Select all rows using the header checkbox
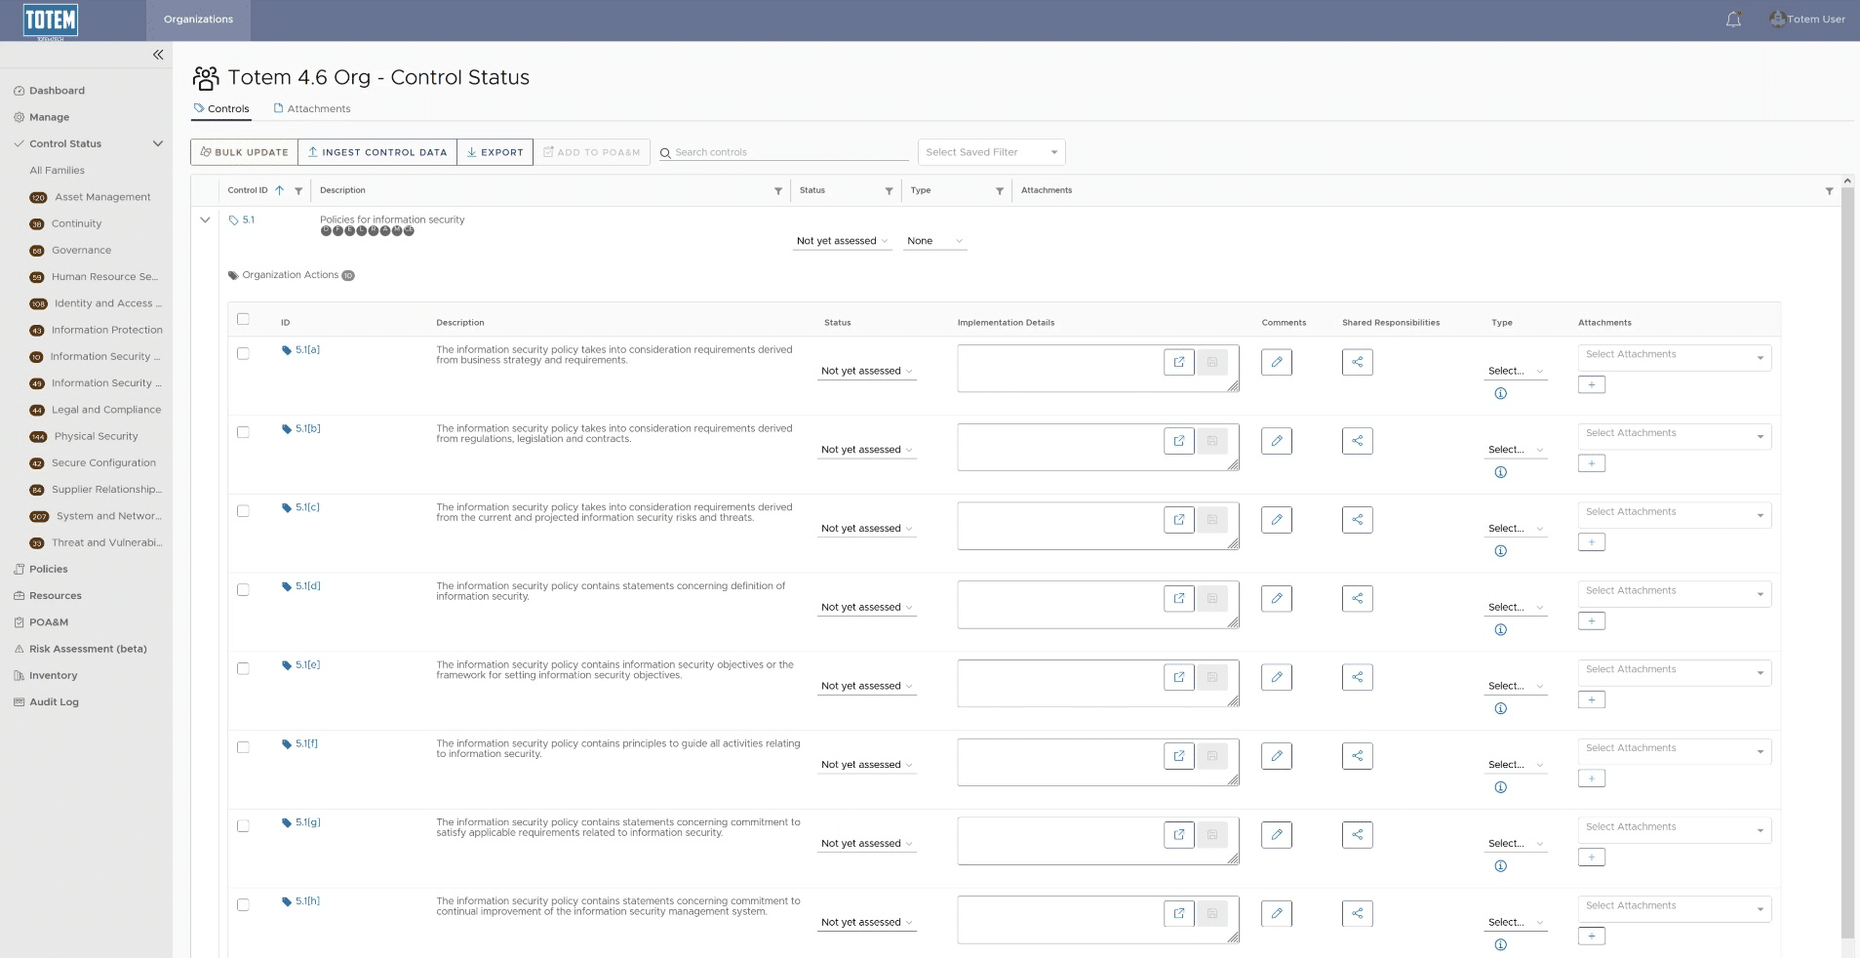Viewport: 1860px width, 958px height. [x=244, y=318]
